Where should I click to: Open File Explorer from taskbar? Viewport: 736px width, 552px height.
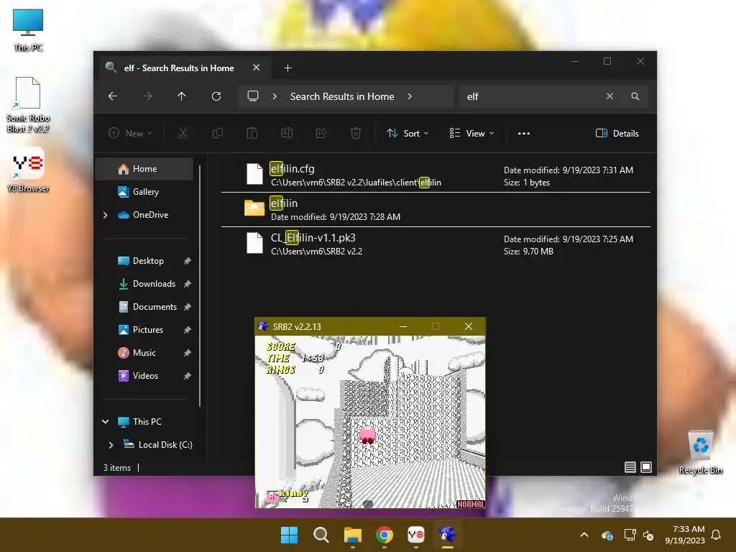tap(352, 535)
